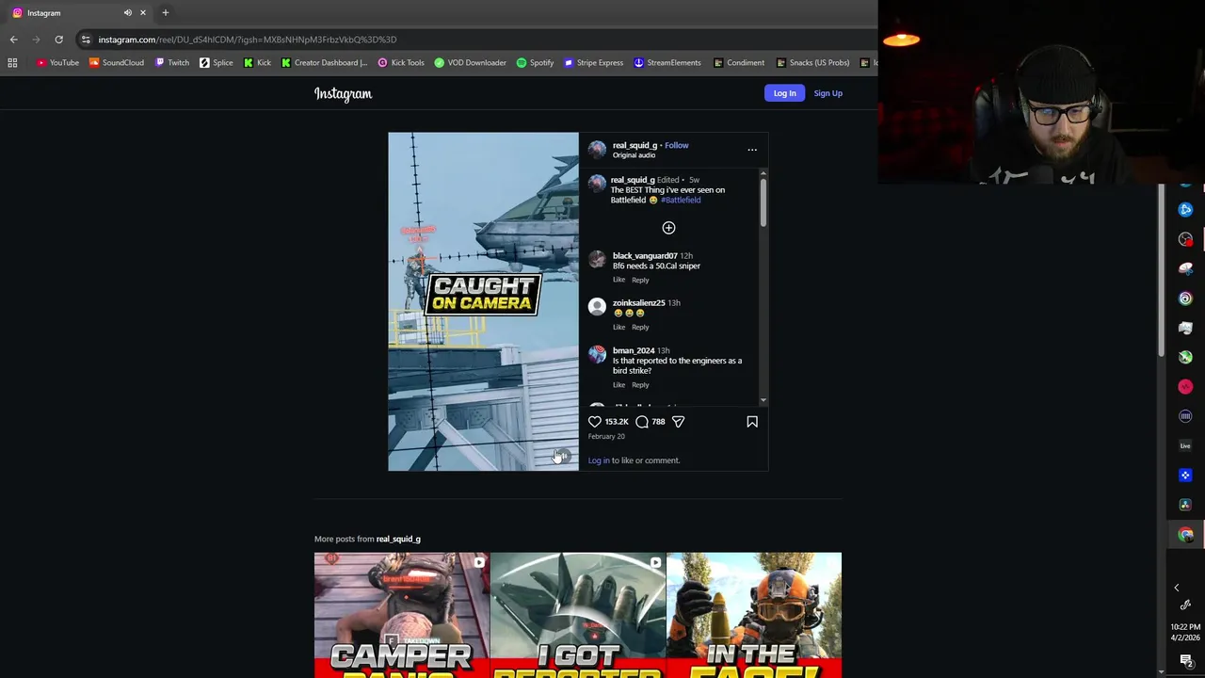Open the notification center icon
The image size is (1205, 678).
[1186, 660]
